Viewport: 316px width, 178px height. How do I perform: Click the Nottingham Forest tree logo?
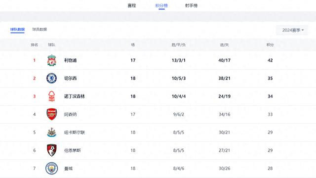[51, 96]
